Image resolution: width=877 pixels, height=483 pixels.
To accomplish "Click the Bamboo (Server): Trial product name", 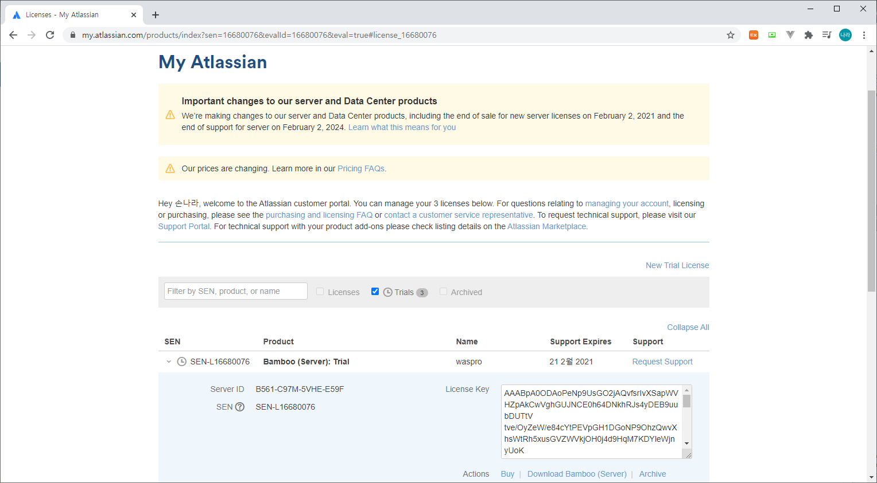I will tap(306, 362).
